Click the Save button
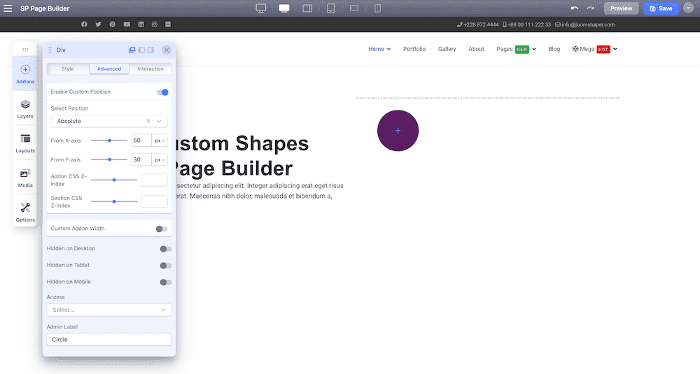The height and width of the screenshot is (374, 700). (x=661, y=8)
